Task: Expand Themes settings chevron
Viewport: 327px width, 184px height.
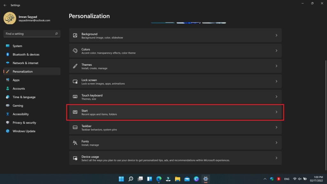Action: click(277, 66)
